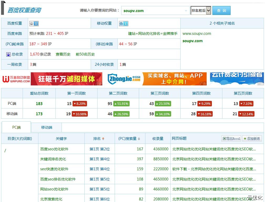Screen dimensions: 265x202
Task: Click ranking link in 北京搜索优化 row
Action: (x=100, y=199)
